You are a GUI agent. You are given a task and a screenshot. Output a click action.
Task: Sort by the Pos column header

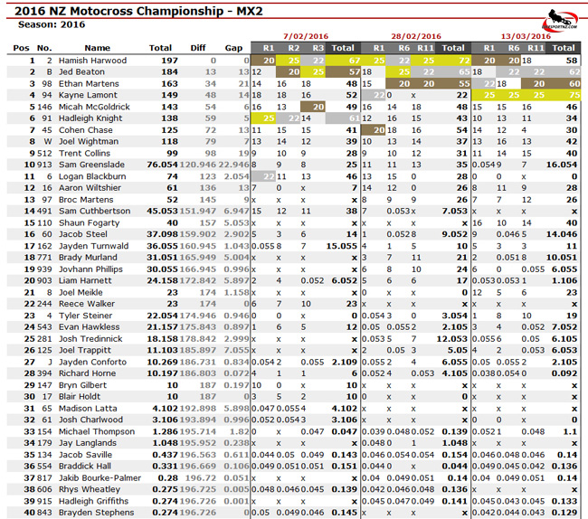20,48
